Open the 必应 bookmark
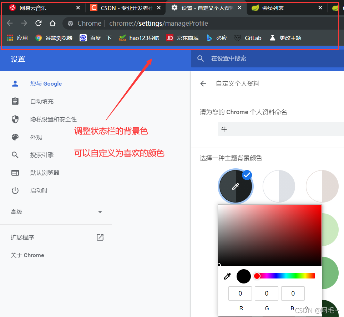Image resolution: width=344 pixels, height=317 pixels. point(217,38)
